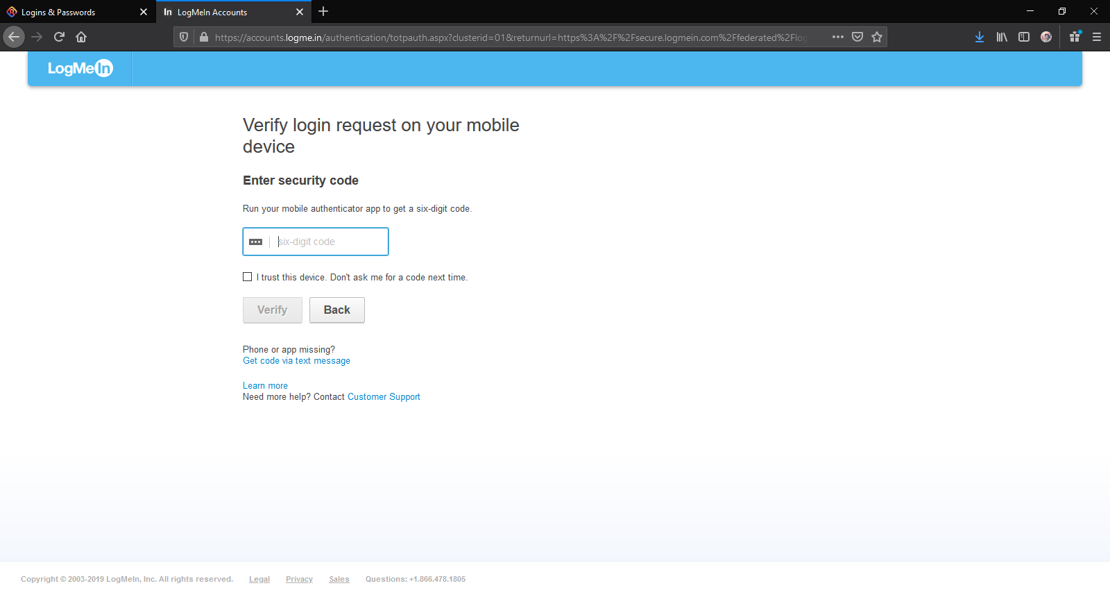Viewport: 1110px width, 597px height.
Task: Restore down the browser window
Action: 1062,11
